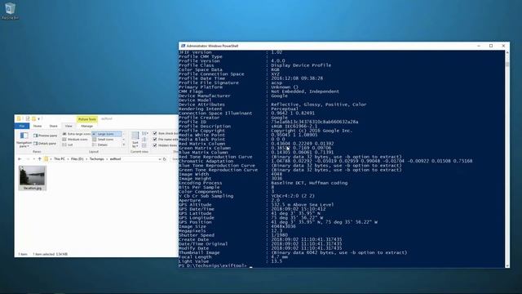Click the Properties quick access toolbar icon

(28, 118)
